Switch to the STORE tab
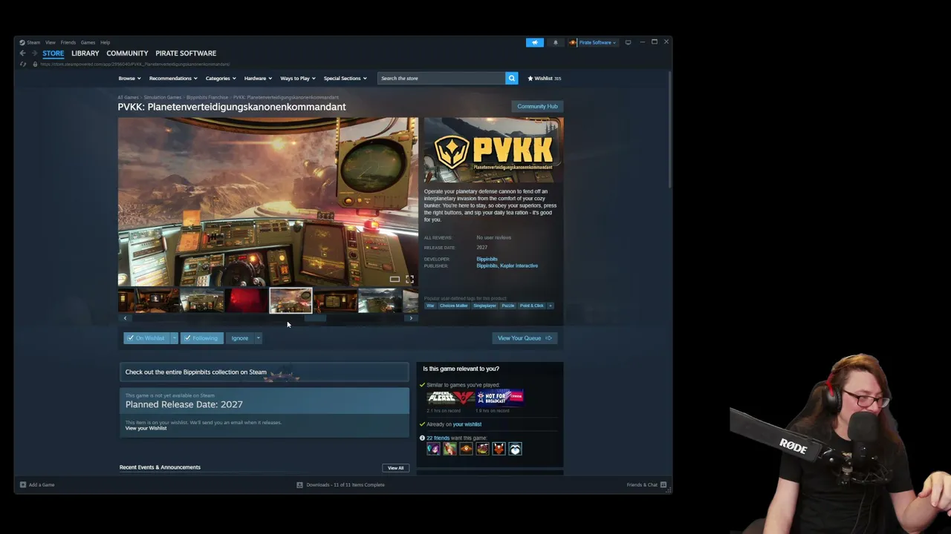 pyautogui.click(x=53, y=53)
